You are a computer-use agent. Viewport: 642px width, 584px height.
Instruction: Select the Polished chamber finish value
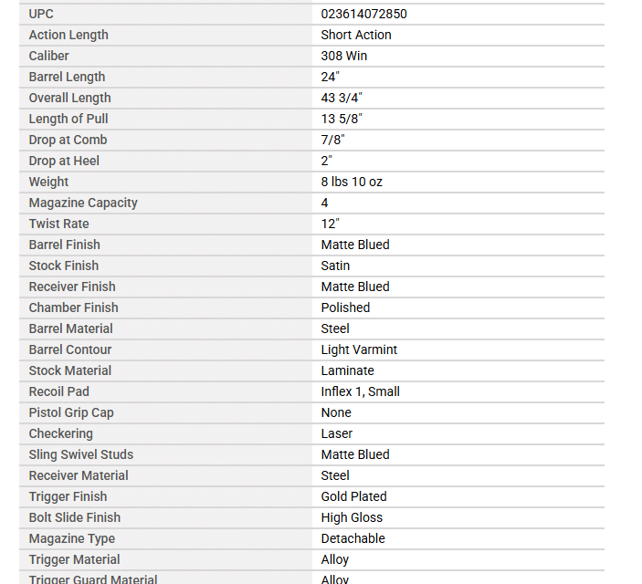click(345, 308)
